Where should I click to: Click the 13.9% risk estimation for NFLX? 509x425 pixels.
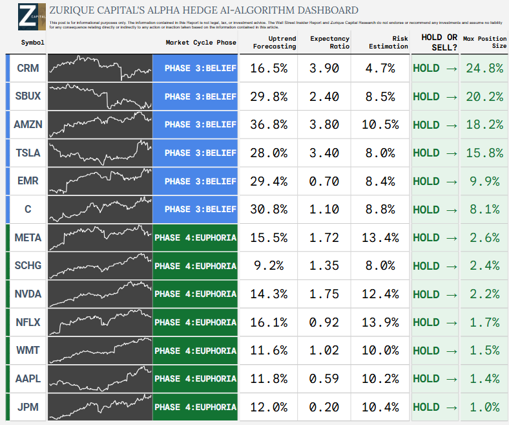coord(380,322)
